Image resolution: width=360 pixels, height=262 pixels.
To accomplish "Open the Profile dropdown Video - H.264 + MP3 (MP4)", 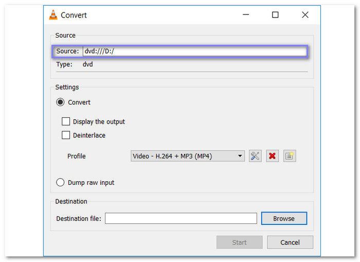I will (x=188, y=156).
